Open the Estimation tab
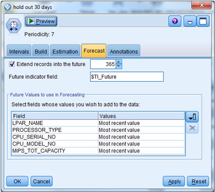 point(65,52)
